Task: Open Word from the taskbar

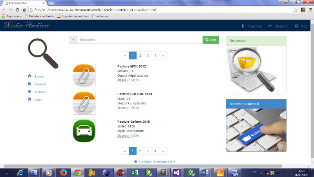Action: pyautogui.click(x=205, y=173)
